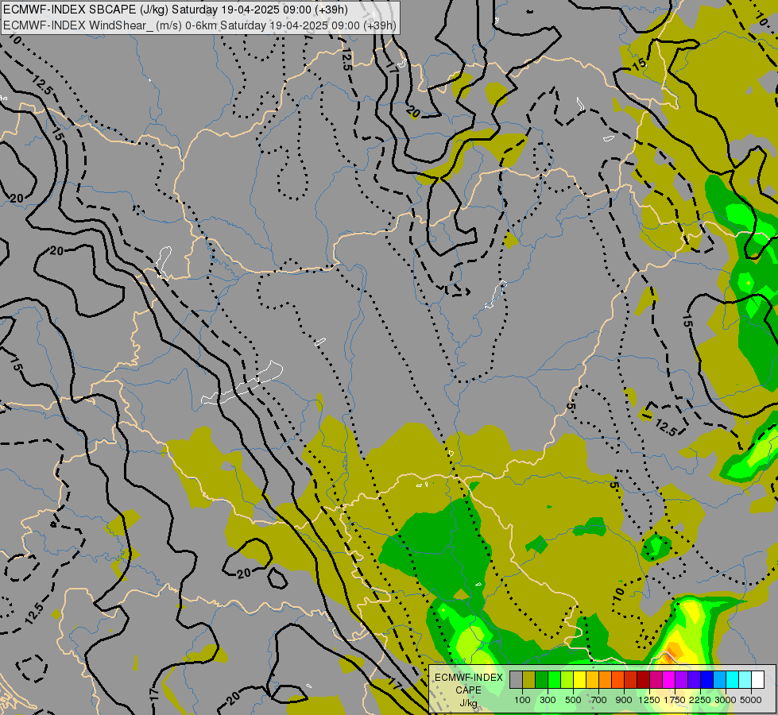Click the 300 value under the legend
Viewport: 778px width, 715px height.
point(548,700)
